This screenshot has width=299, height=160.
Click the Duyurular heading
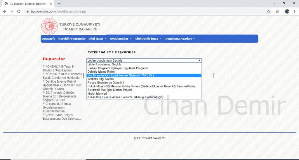click(54, 59)
